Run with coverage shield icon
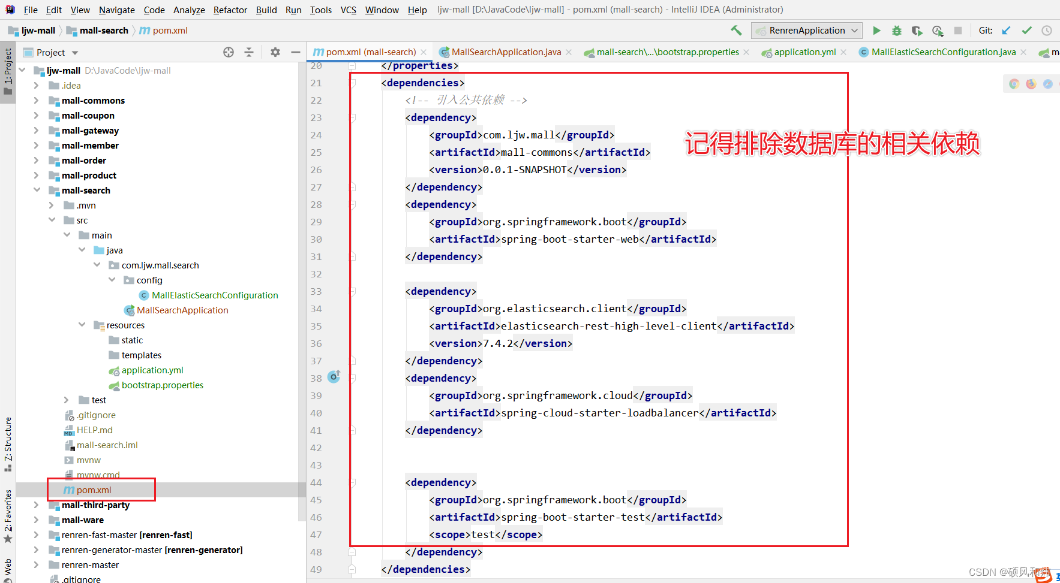Viewport: 1060px width, 583px height. point(917,31)
